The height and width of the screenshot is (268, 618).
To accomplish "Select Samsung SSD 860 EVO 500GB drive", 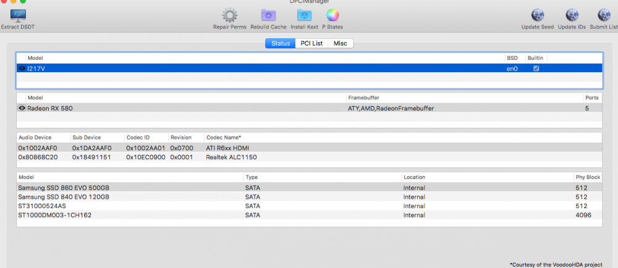I will (x=310, y=188).
